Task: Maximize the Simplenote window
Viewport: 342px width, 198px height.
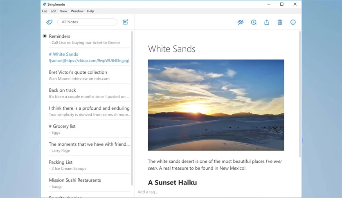Action: click(282, 4)
